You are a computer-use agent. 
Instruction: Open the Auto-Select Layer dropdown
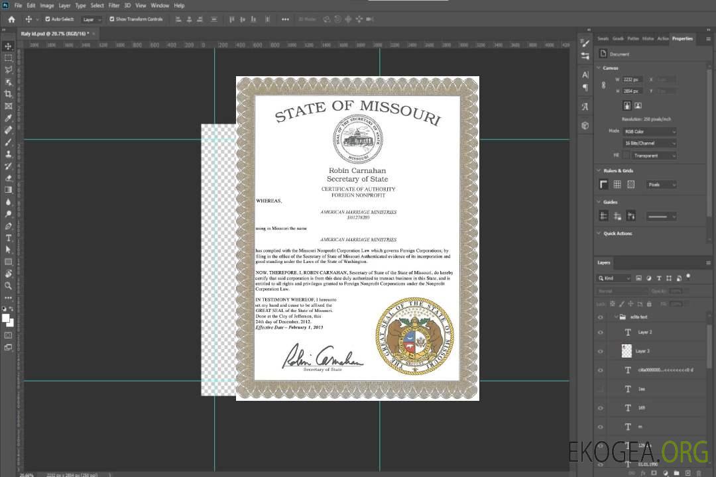91,19
